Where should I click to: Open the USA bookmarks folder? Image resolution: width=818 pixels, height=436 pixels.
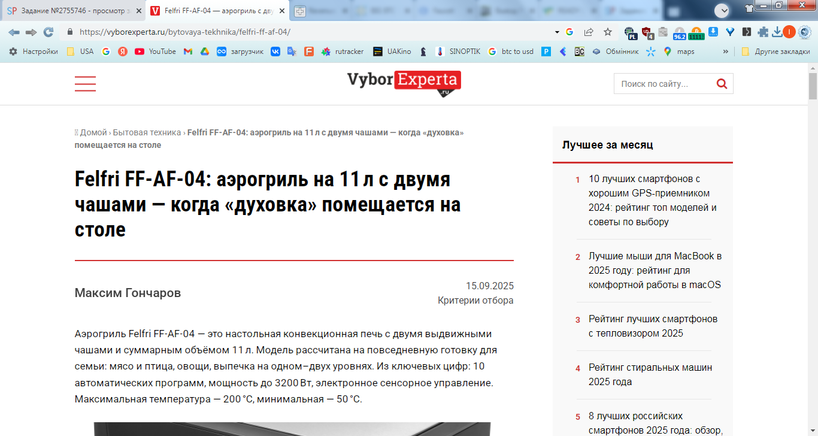[80, 52]
